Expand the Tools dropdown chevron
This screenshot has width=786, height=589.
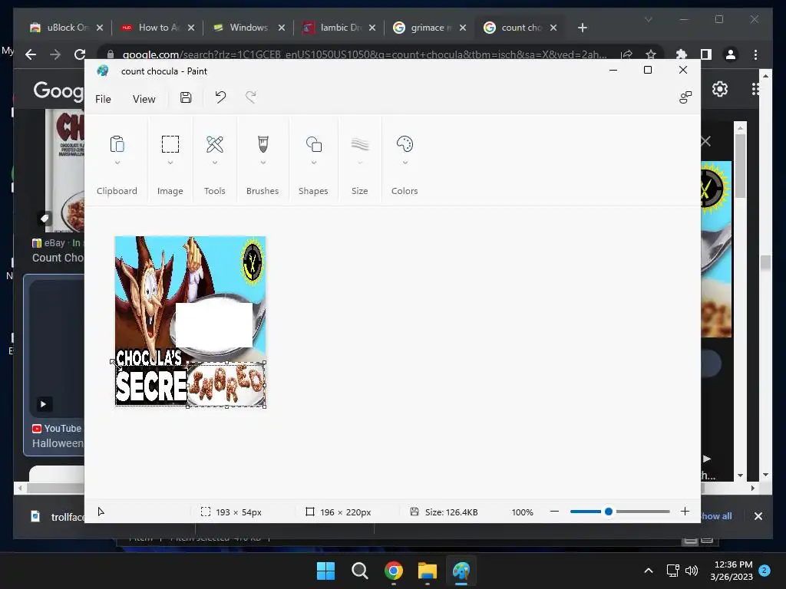tap(215, 163)
